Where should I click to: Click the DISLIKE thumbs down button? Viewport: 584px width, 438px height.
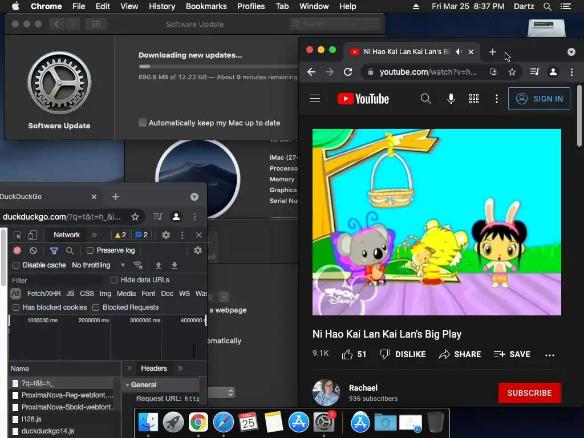(x=403, y=354)
